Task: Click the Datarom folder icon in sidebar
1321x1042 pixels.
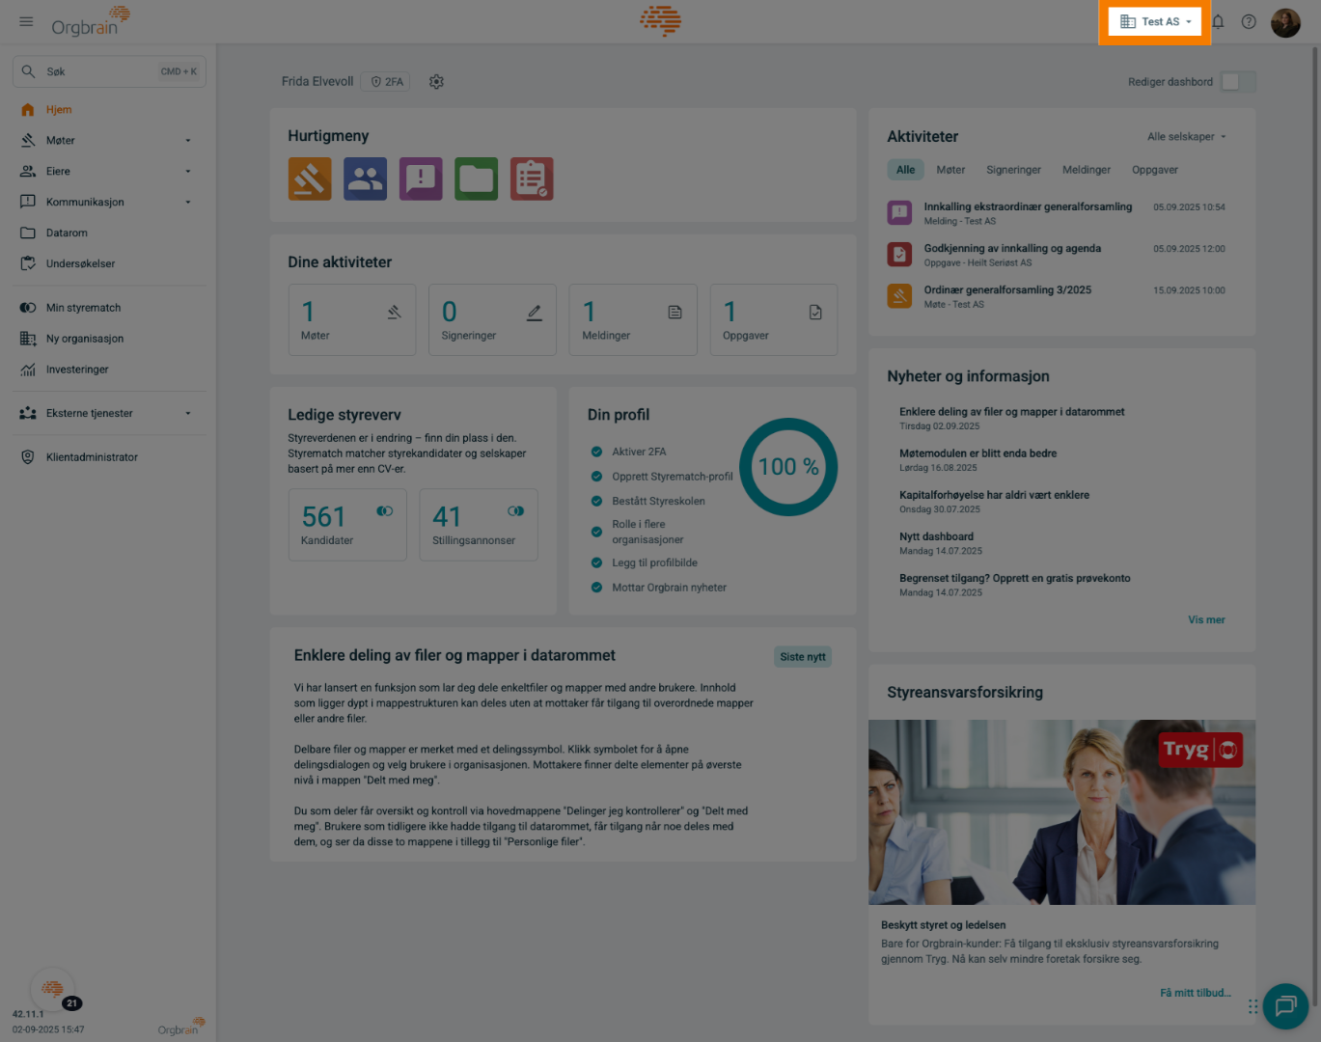Action: point(28,233)
